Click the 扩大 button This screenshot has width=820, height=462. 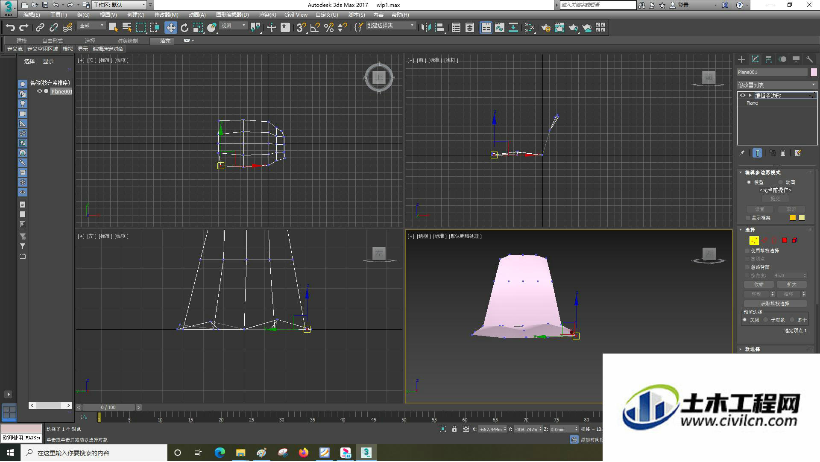coord(791,284)
